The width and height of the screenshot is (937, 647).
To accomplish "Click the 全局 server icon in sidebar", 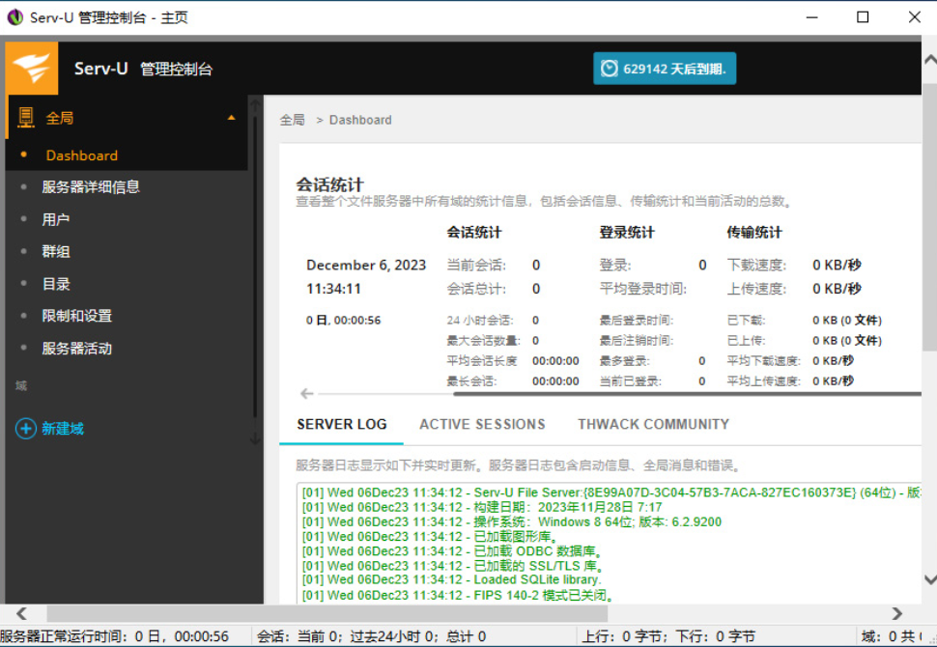I will 26,118.
